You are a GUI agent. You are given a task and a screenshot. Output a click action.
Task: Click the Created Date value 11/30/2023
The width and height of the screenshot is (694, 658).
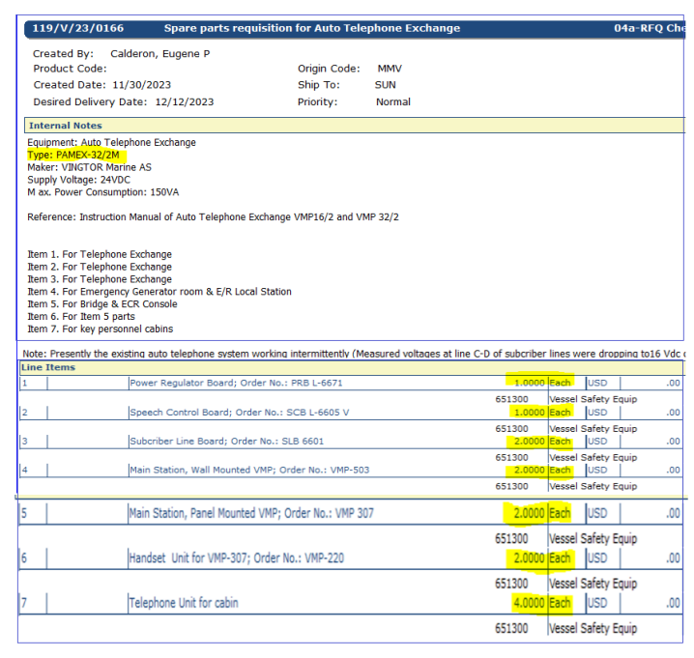coord(143,85)
